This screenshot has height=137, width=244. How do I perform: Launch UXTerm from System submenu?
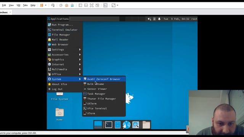(104, 104)
